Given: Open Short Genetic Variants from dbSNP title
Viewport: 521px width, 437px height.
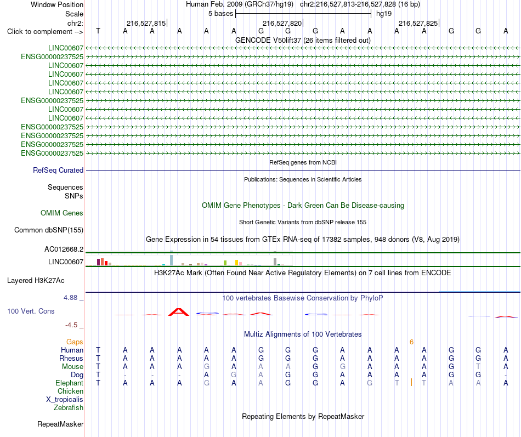Looking at the screenshot, I should click(x=303, y=222).
